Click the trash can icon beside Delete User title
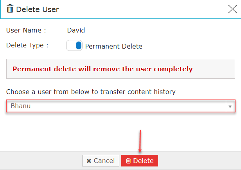 tap(10, 9)
